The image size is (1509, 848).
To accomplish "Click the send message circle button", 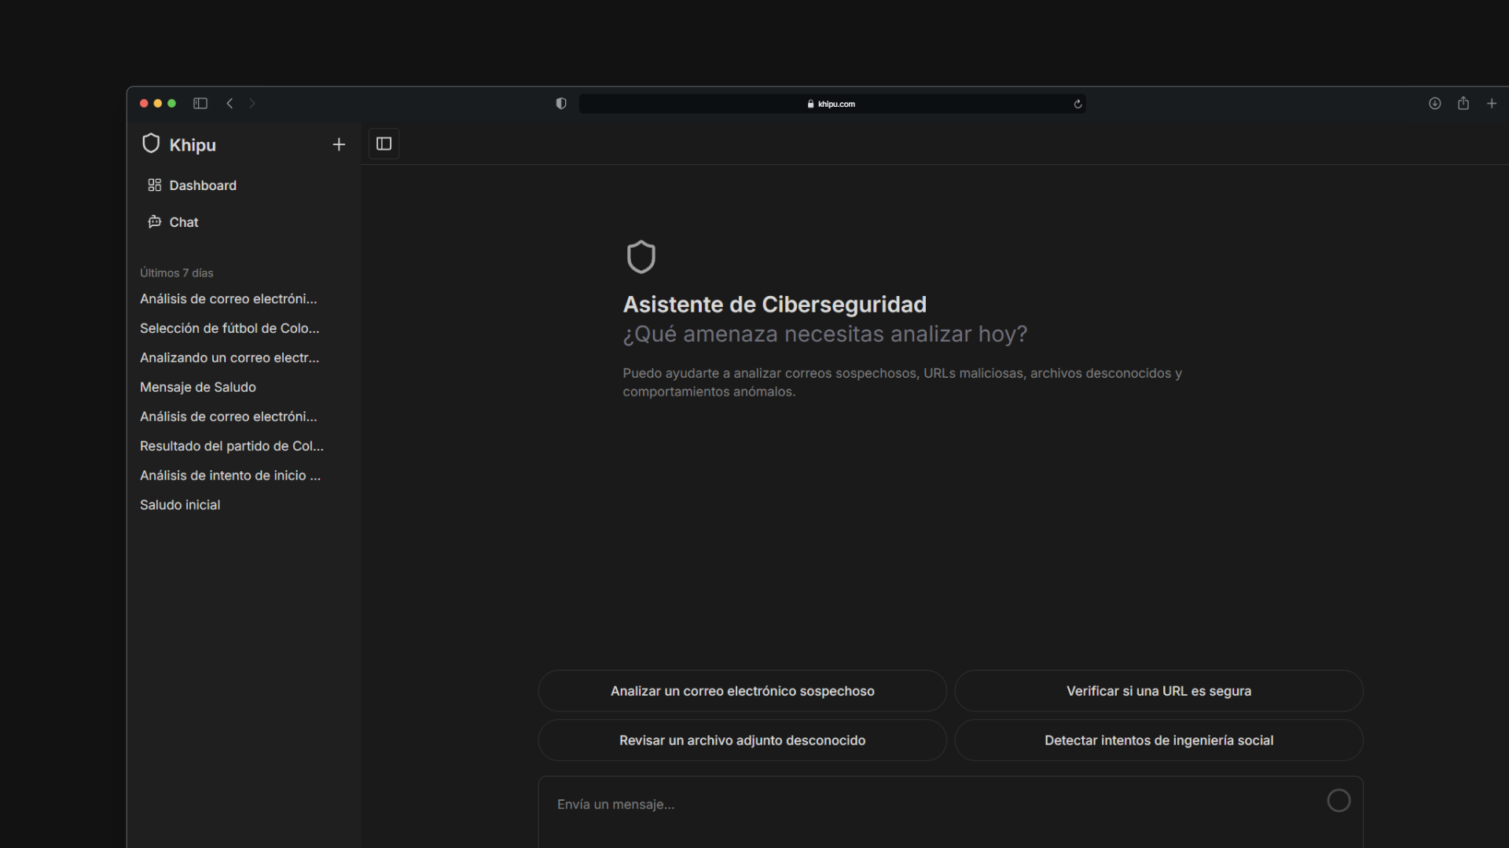I will pyautogui.click(x=1338, y=801).
